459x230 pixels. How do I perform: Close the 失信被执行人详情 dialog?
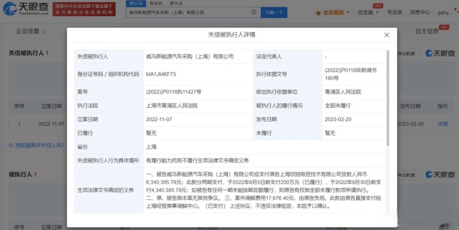click(x=386, y=35)
